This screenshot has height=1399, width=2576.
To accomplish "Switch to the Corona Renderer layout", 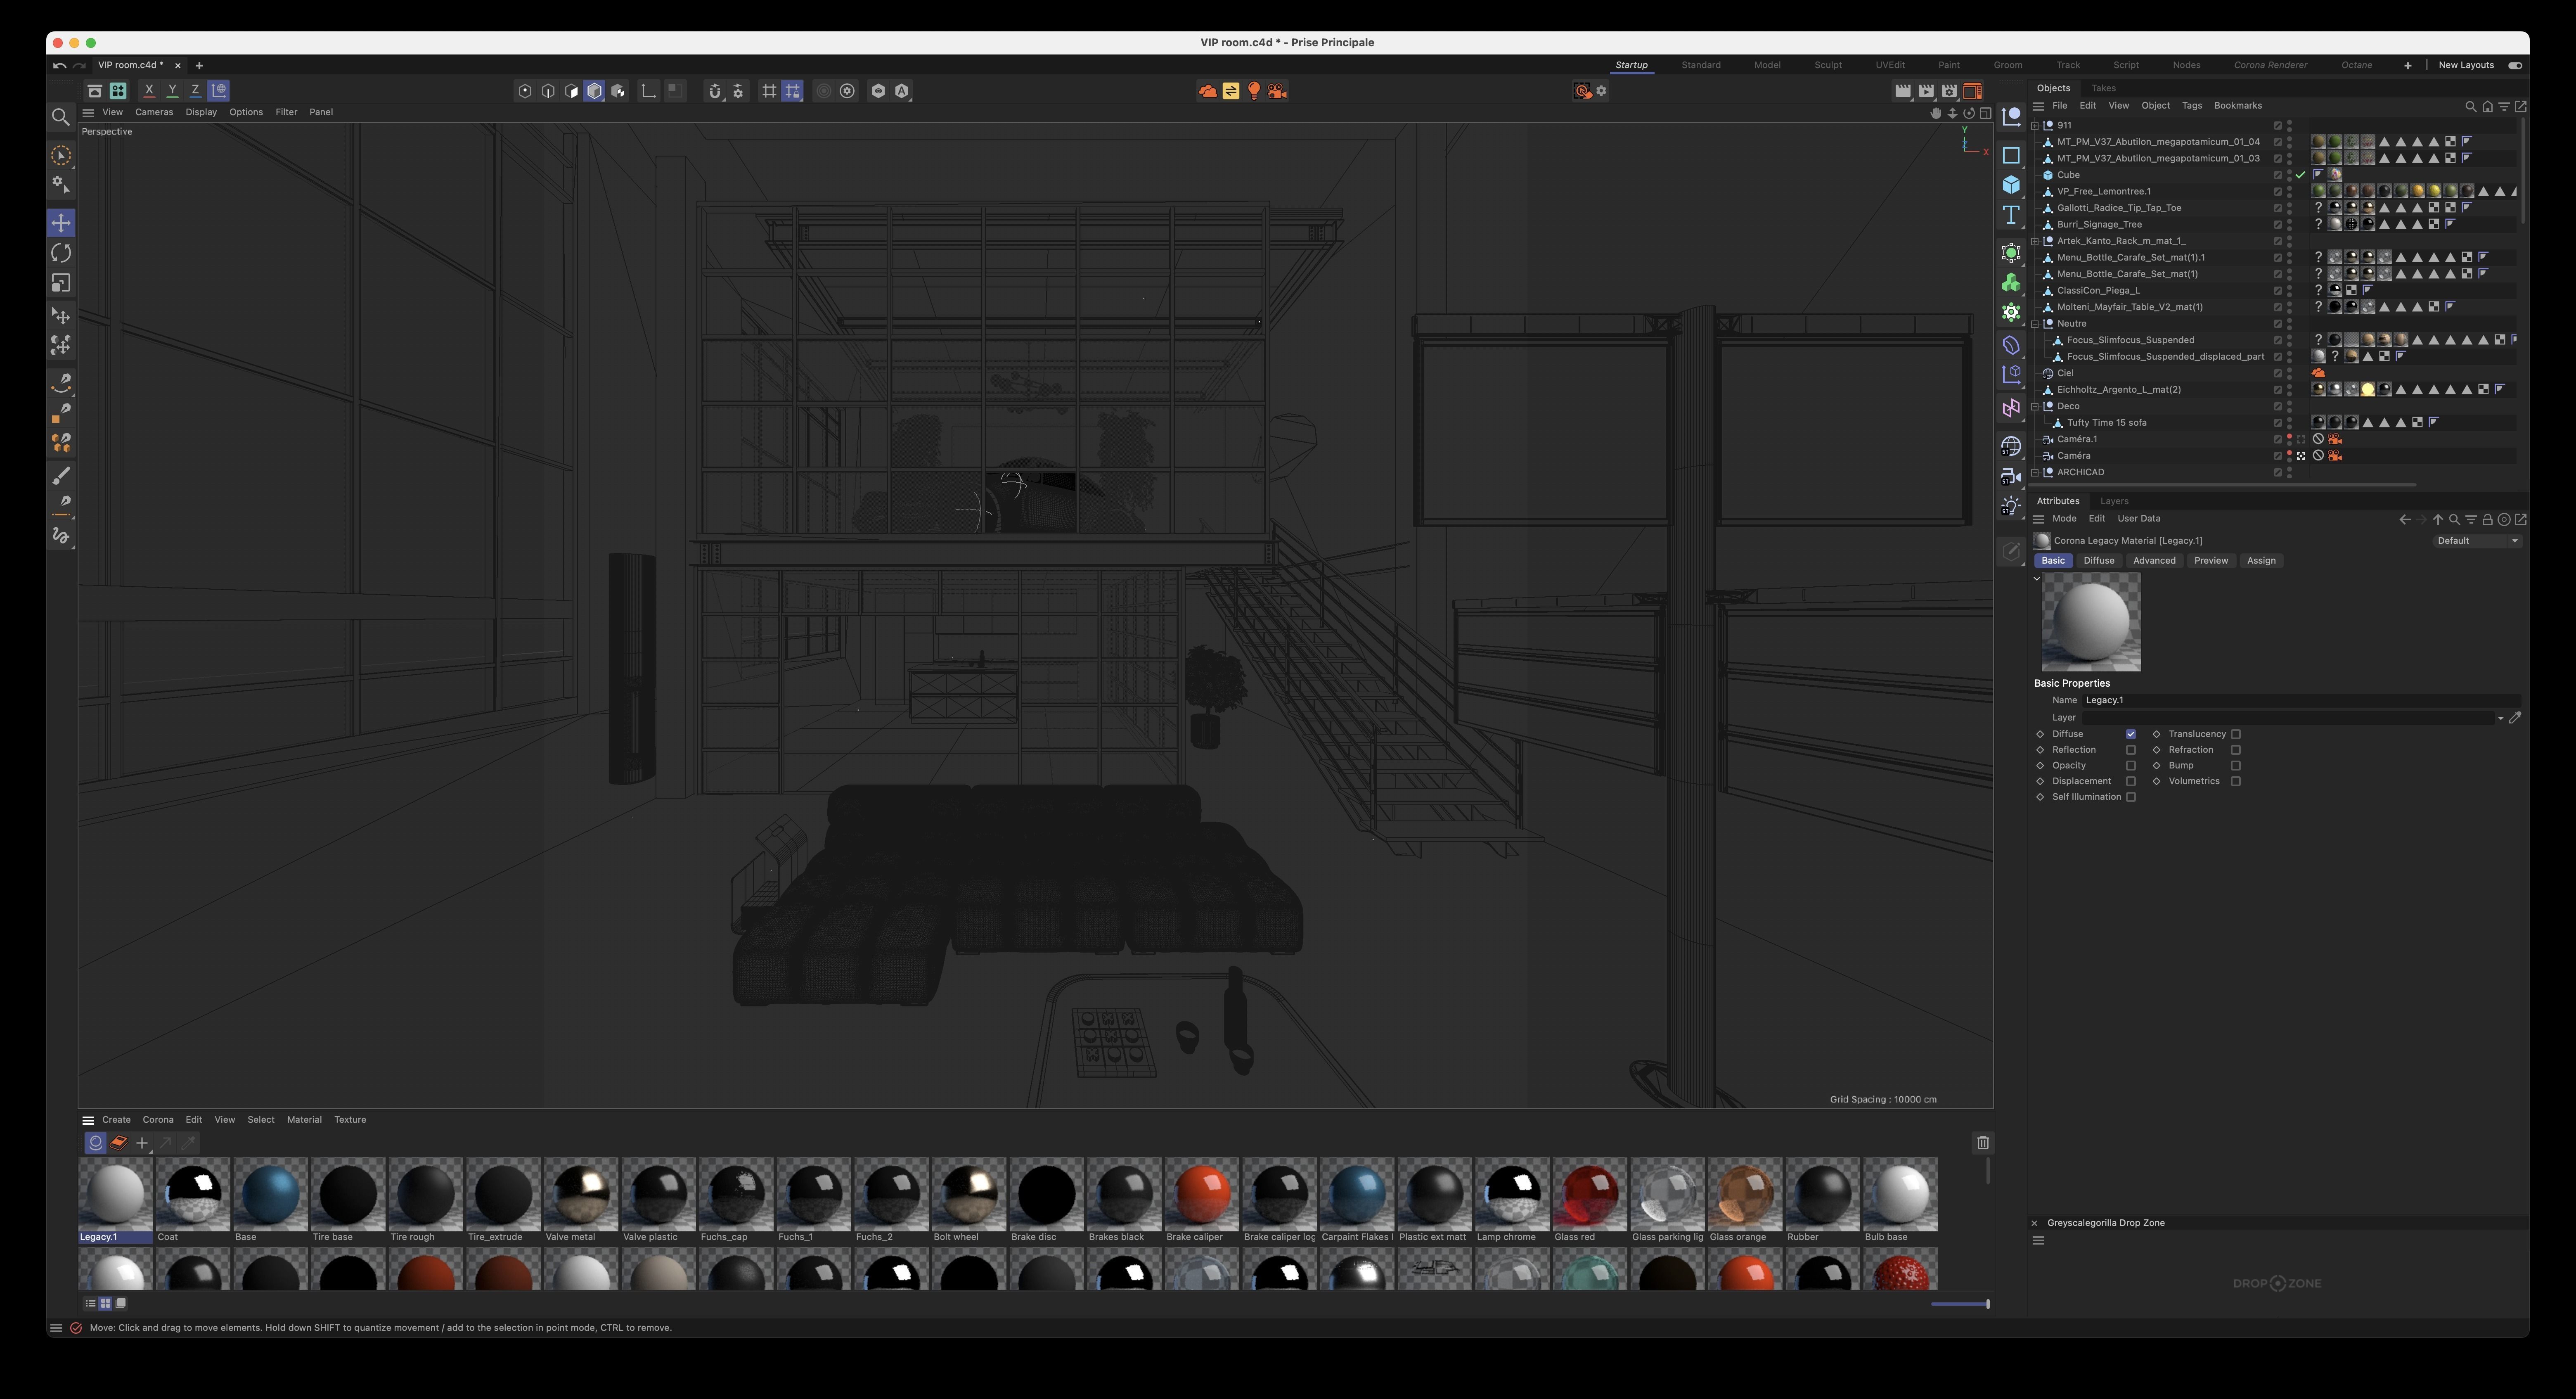I will (x=2270, y=65).
